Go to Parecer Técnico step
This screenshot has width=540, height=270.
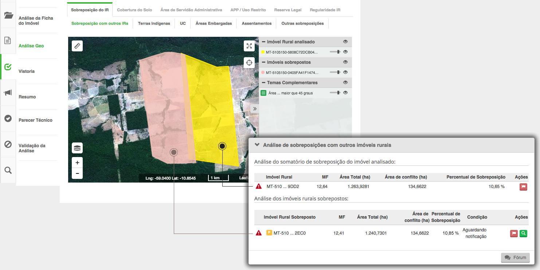[x=35, y=120]
